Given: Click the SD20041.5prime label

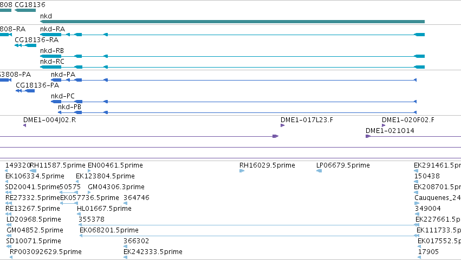Looking at the screenshot, I should (x=33, y=187).
